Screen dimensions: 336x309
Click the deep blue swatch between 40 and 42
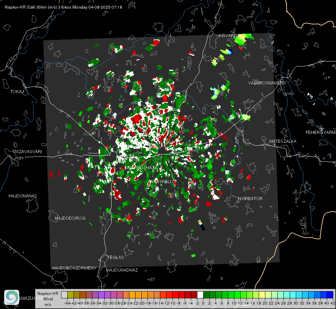pyautogui.click(x=330, y=295)
